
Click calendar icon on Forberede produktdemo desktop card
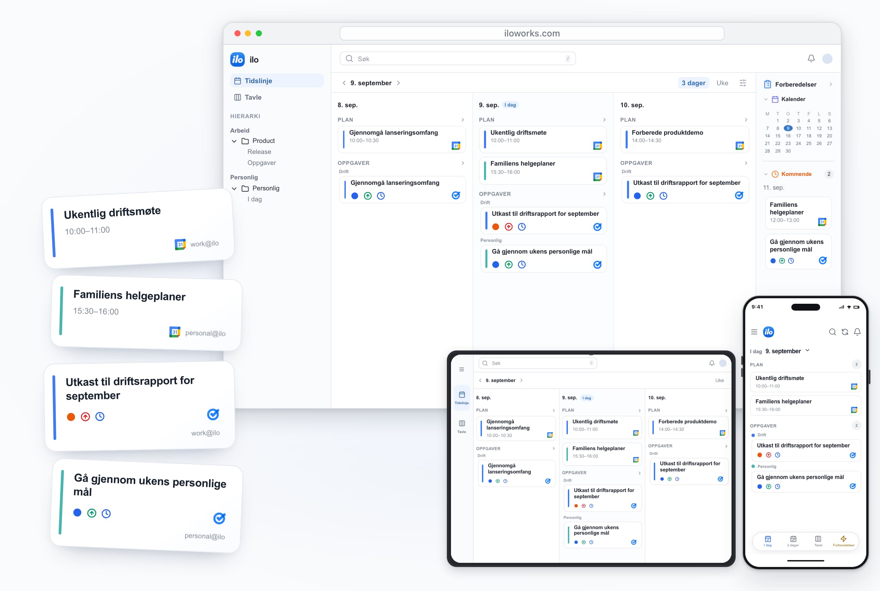tap(739, 145)
